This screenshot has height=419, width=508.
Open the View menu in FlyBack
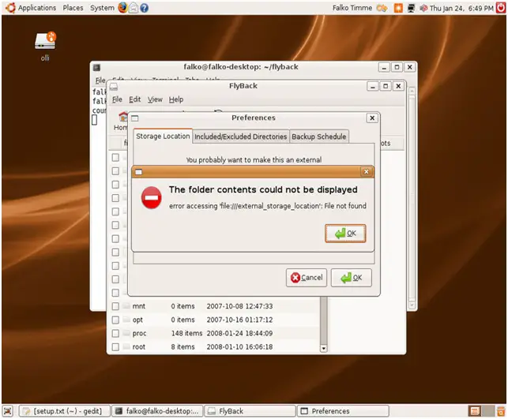pos(155,99)
